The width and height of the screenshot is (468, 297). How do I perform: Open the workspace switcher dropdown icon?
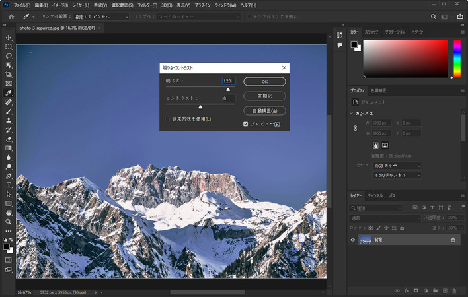coord(444,16)
